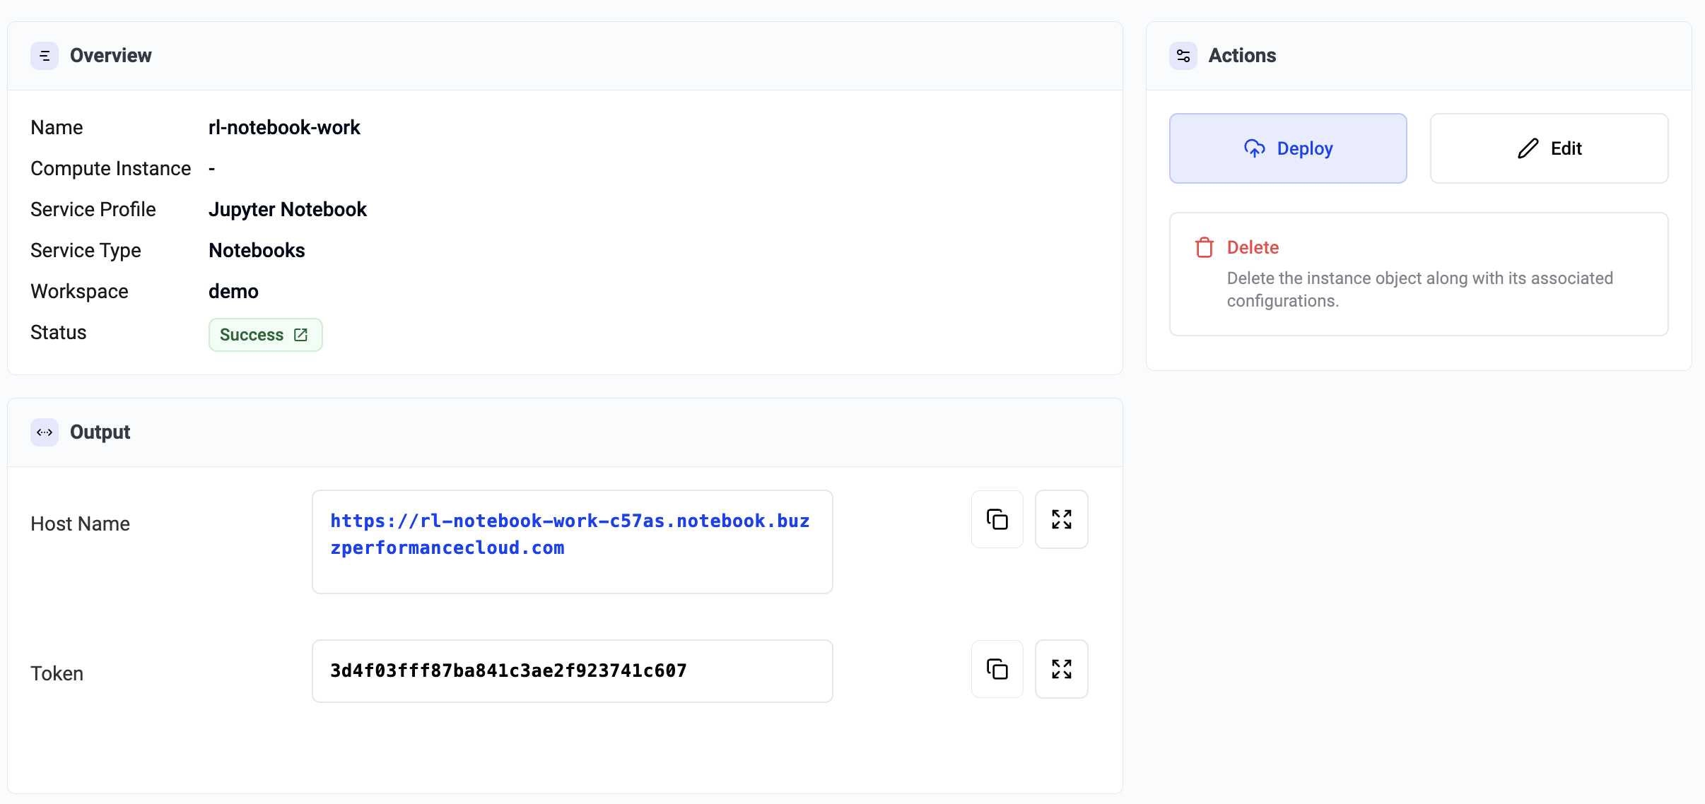
Task: Select the Notebooks service type value
Action: (257, 251)
